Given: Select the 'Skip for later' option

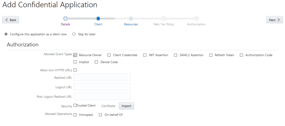Looking at the screenshot, I should 74,34.
